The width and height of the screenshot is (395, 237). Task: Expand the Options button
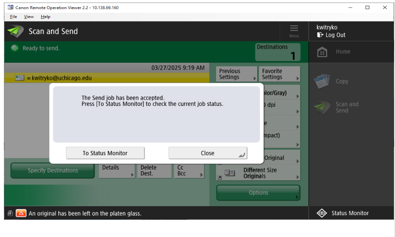(258, 193)
